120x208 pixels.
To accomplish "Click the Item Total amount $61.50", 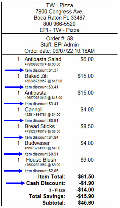I will tap(86, 177).
